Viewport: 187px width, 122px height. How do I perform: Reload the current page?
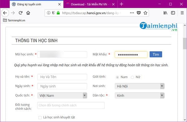pyautogui.click(x=21, y=13)
